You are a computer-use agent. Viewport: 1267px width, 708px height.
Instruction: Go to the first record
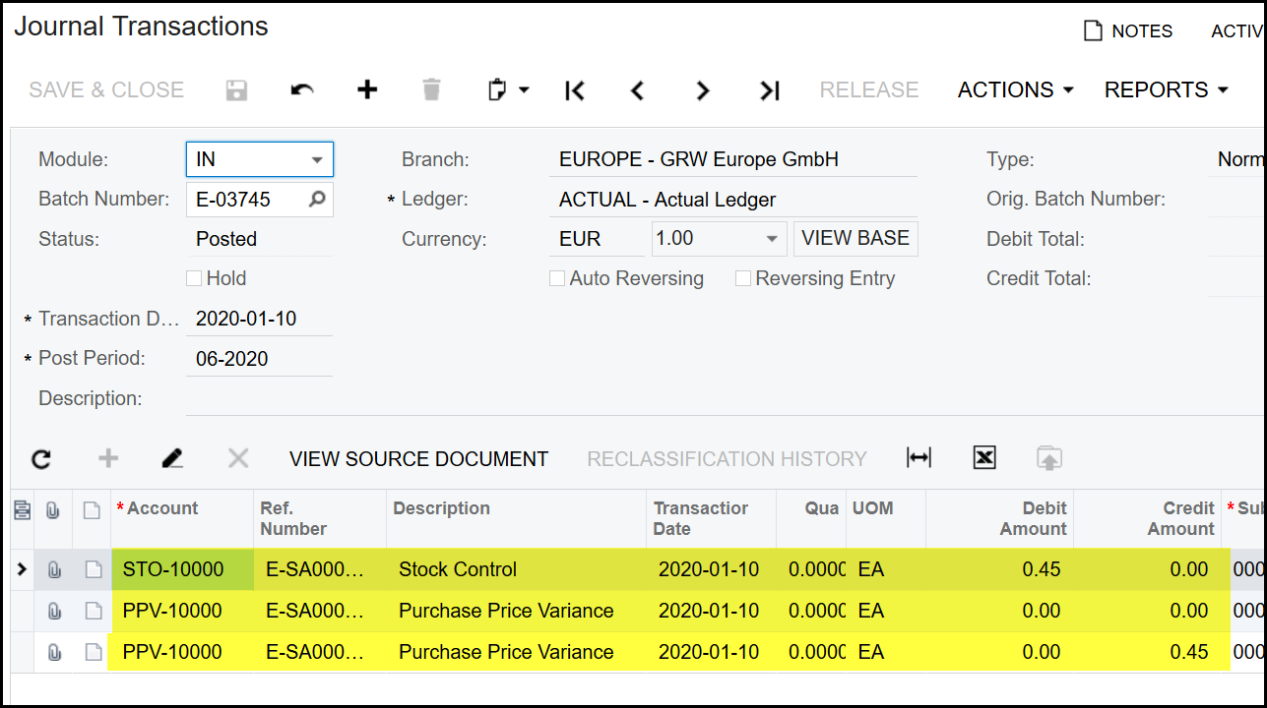575,90
